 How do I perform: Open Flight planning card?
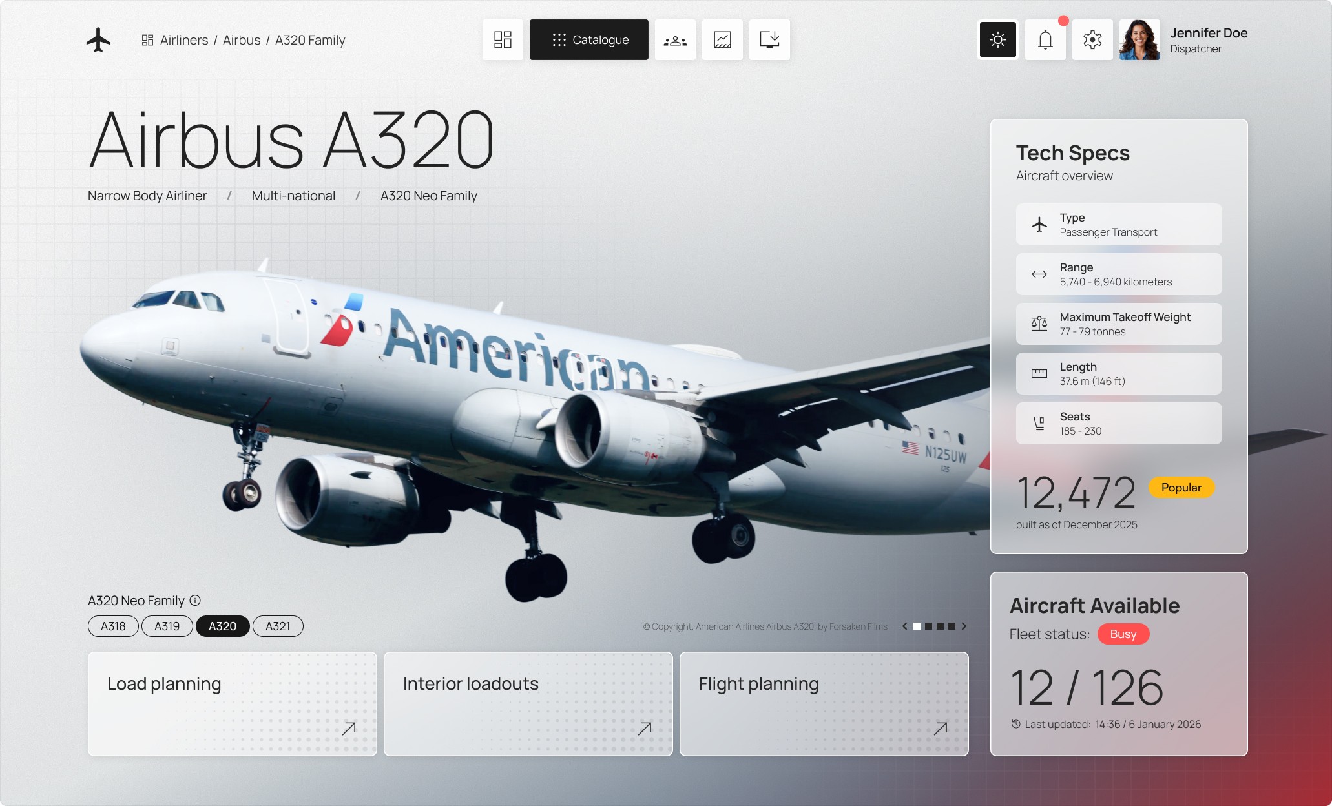(824, 704)
